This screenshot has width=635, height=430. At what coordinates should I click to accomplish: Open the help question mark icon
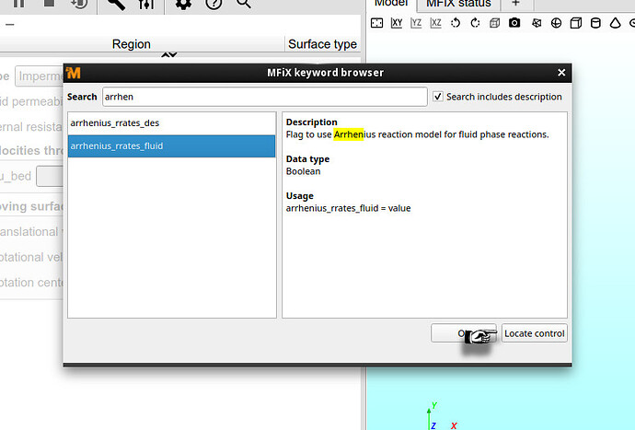[214, 4]
